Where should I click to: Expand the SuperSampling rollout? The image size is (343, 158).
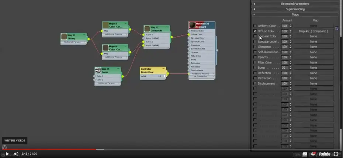(x=295, y=9)
